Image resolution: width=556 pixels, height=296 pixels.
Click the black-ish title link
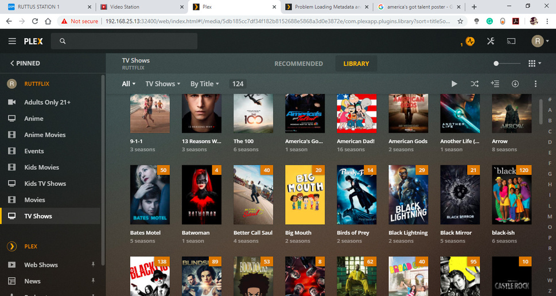click(x=503, y=232)
